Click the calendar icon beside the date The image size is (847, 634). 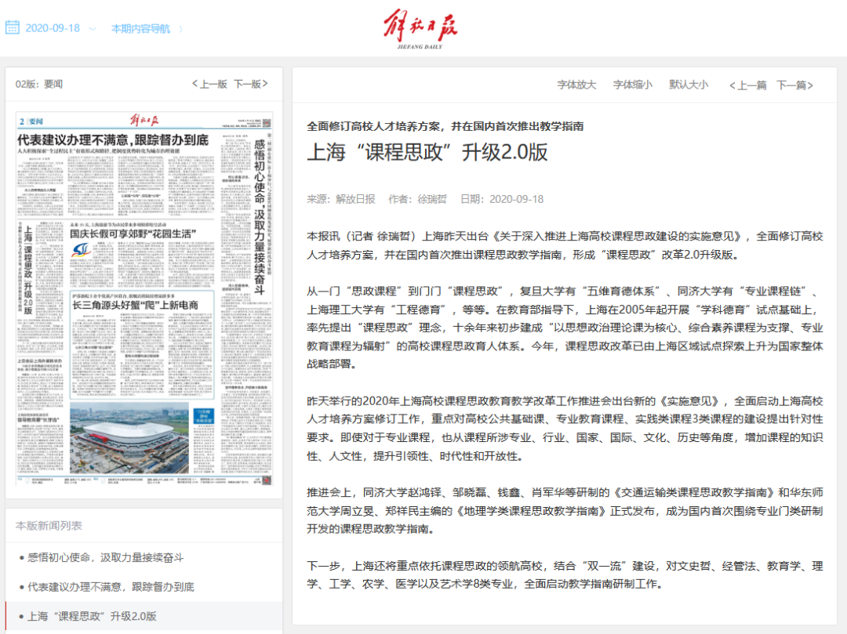(13, 27)
